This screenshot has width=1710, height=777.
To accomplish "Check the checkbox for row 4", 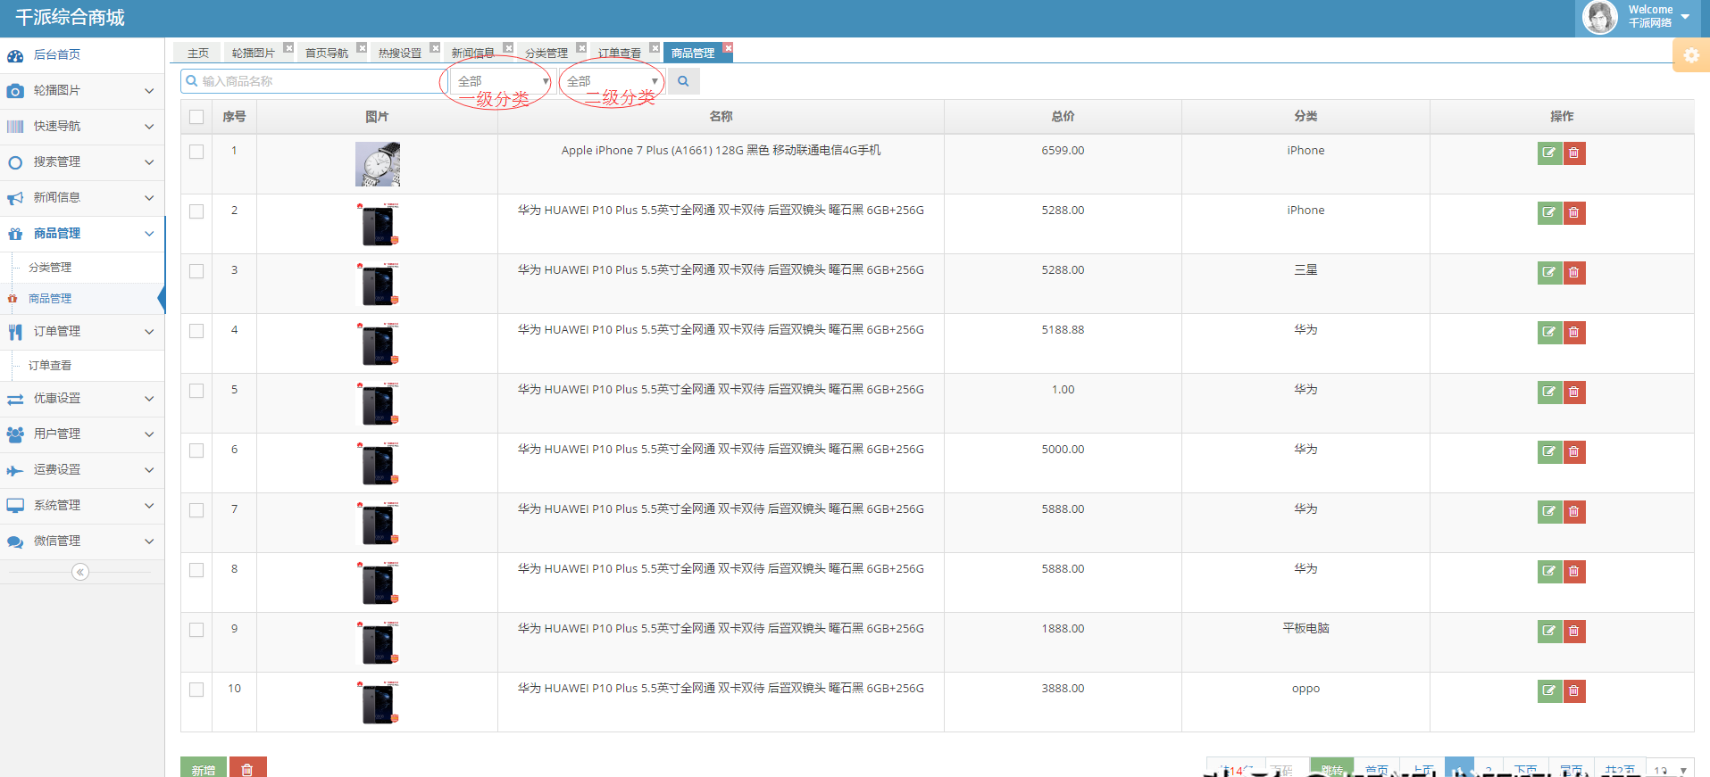I will point(196,331).
